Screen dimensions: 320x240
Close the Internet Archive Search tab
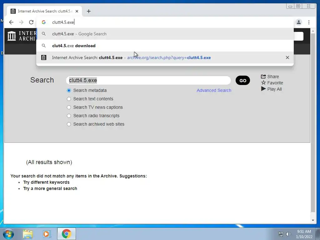pos(77,11)
